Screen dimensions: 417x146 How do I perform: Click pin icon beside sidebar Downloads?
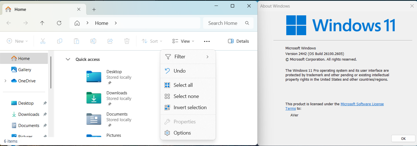click(45, 114)
